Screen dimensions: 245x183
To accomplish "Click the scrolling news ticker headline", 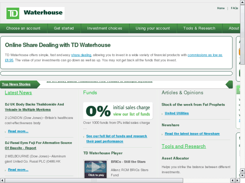I will pyautogui.click(x=99, y=81).
